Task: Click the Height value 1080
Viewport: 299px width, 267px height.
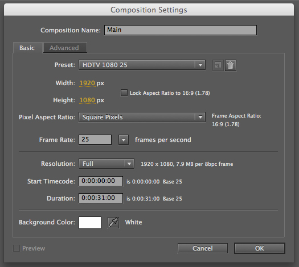Action: (x=87, y=100)
